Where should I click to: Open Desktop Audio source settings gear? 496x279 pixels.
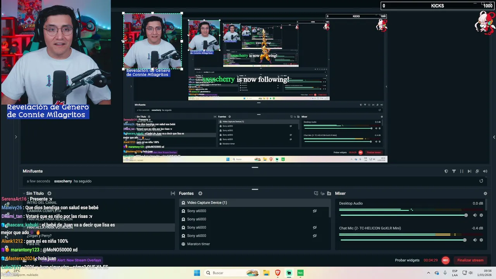[x=481, y=215]
